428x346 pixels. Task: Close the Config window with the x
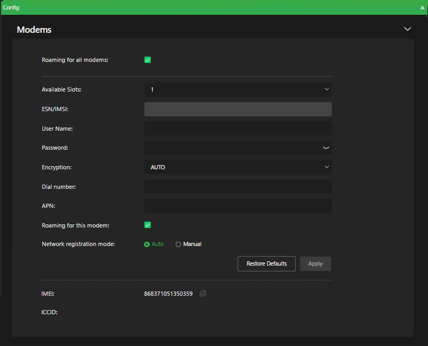(422, 7)
